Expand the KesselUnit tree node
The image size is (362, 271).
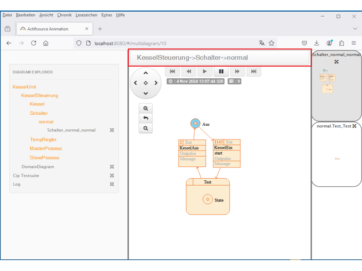tap(24, 87)
